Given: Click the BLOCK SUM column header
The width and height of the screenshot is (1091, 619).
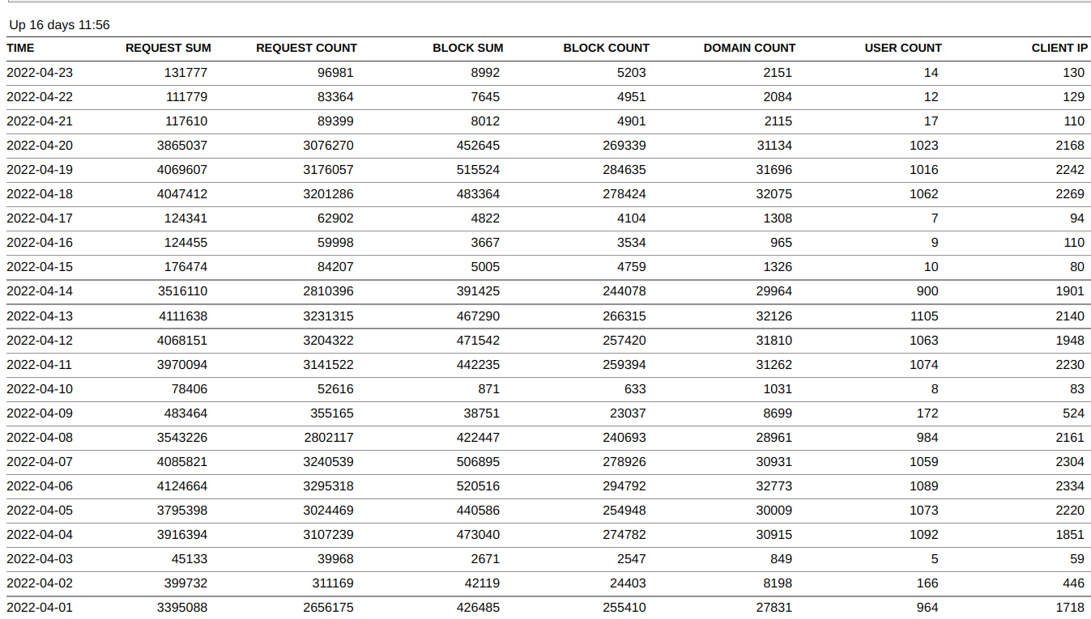Looking at the screenshot, I should pyautogui.click(x=467, y=48).
